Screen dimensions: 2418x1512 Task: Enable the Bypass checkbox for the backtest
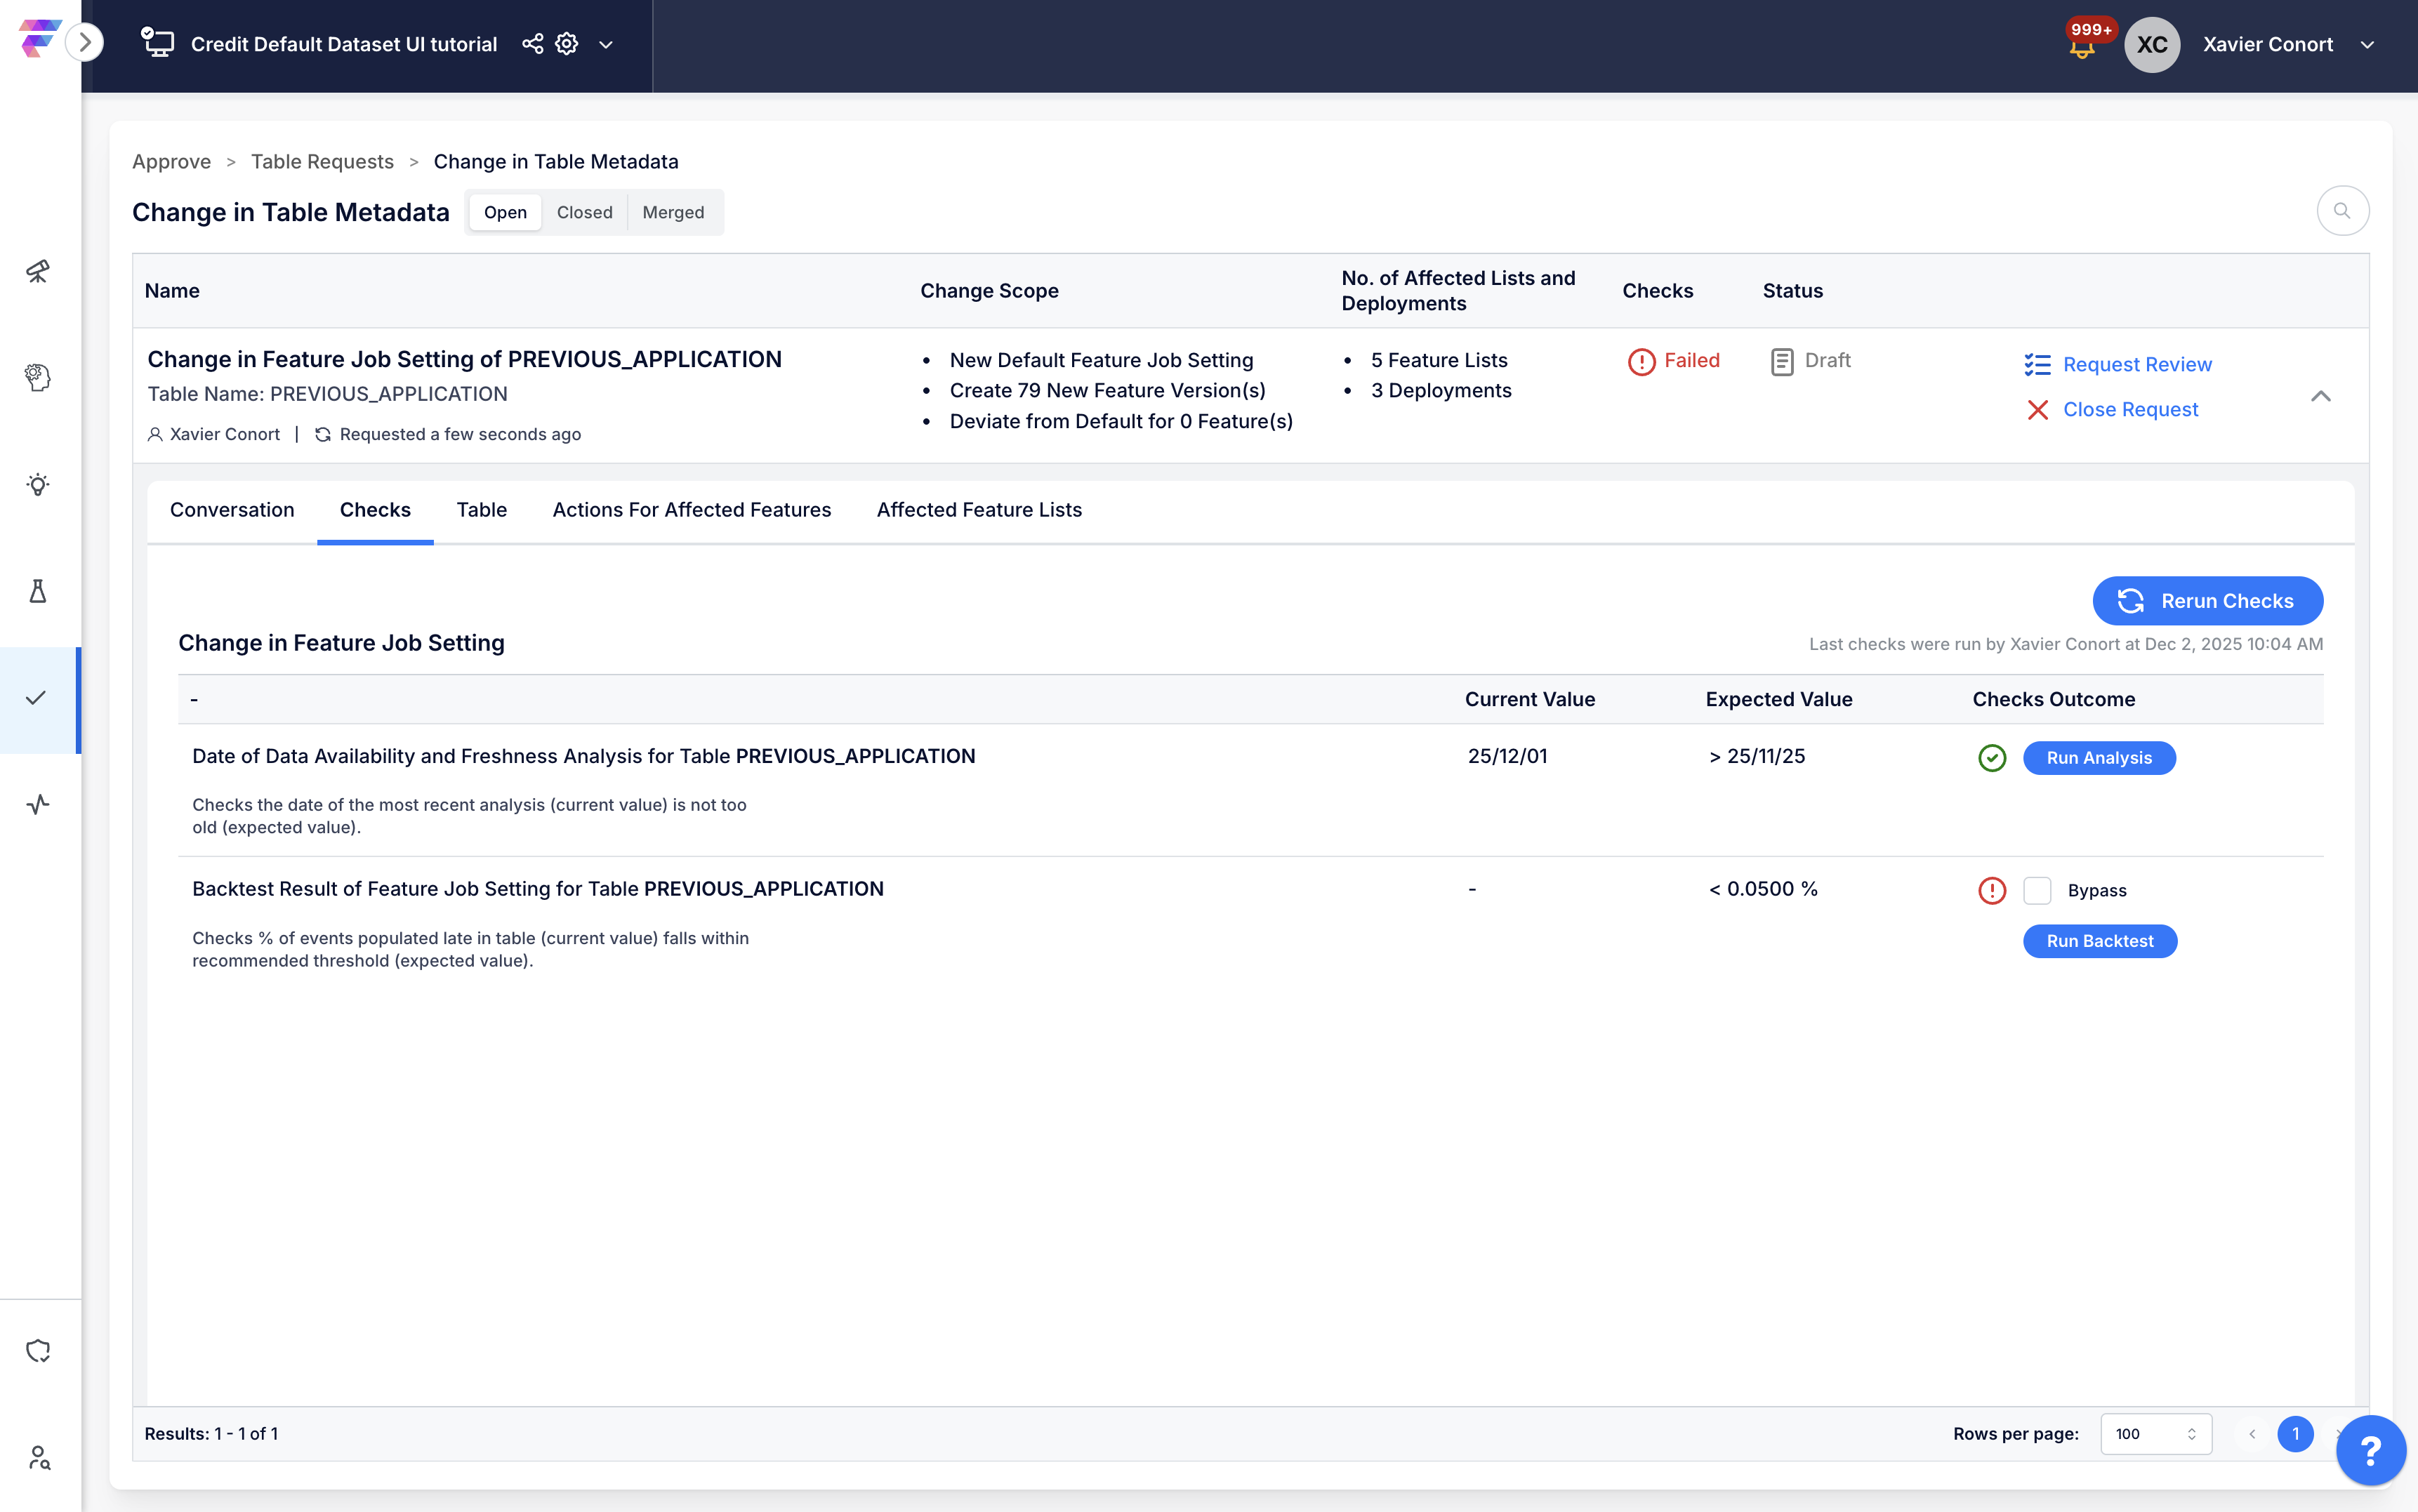click(x=2037, y=890)
